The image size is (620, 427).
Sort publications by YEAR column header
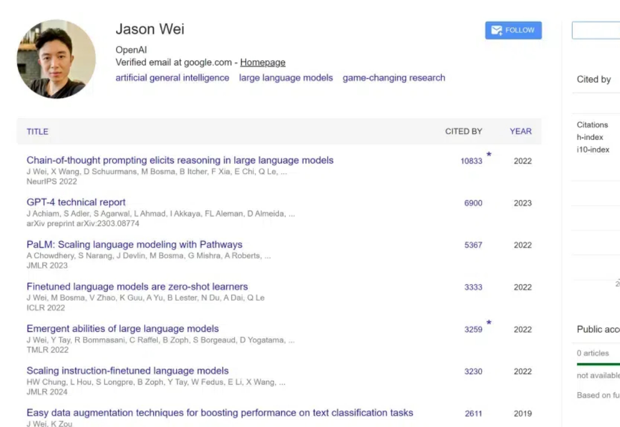[x=520, y=131]
